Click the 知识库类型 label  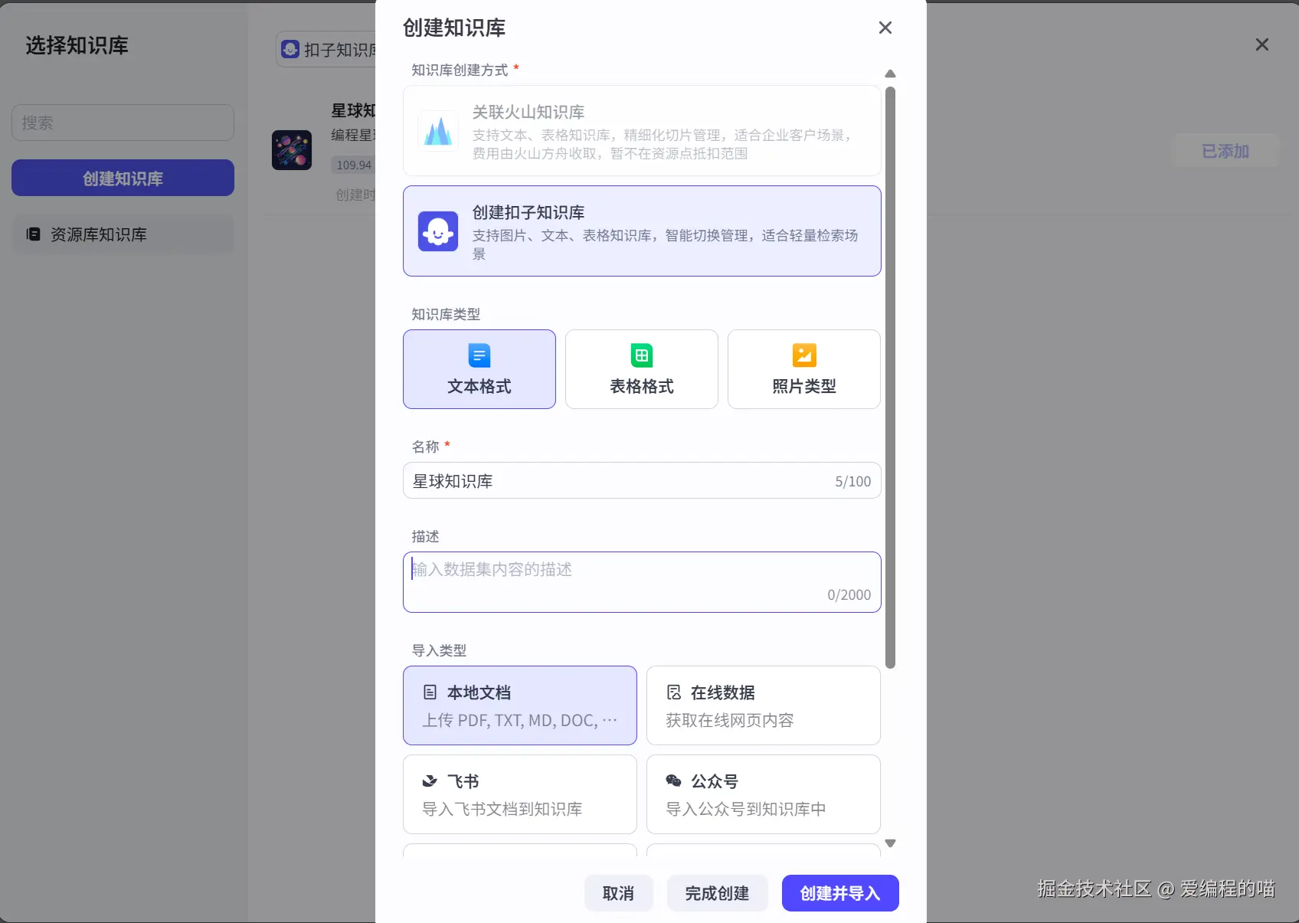[x=446, y=314]
